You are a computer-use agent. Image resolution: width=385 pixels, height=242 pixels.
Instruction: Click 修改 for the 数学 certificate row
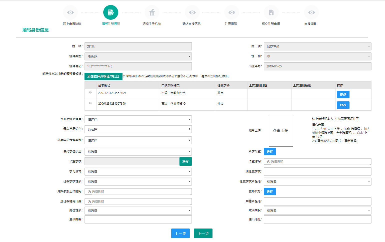coord(343,94)
